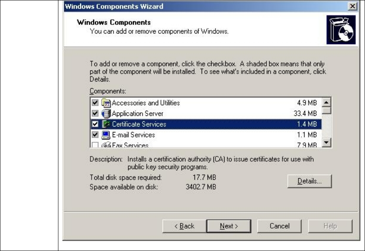Screen dimensions: 365x251
Task: Toggle the Certificate Services checkbox
Action: pos(95,124)
